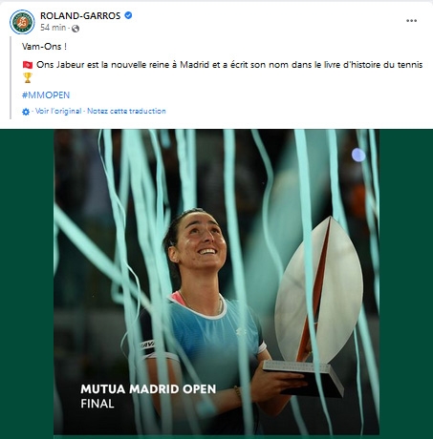Click the sentence mentioning Ons Jabeur
Viewport: 433px width, 439px height.
point(229,65)
